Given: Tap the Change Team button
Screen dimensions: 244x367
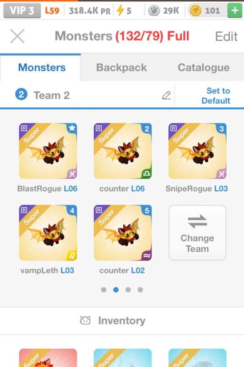Looking at the screenshot, I should (198, 233).
